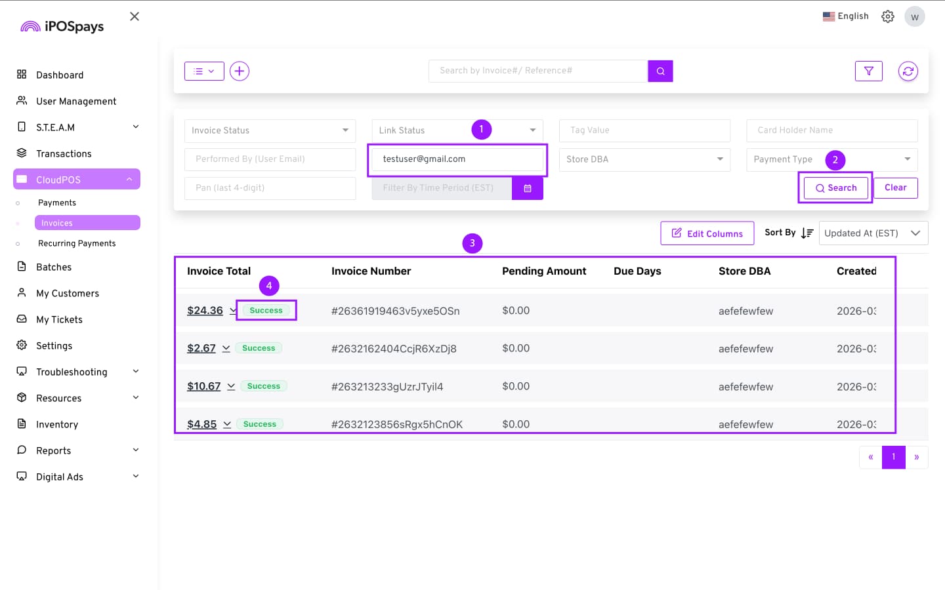The height and width of the screenshot is (590, 945).
Task: Click the add new invoice plus icon
Action: click(x=240, y=71)
